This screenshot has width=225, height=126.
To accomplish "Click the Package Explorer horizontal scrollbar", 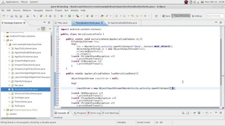I will [18, 118].
